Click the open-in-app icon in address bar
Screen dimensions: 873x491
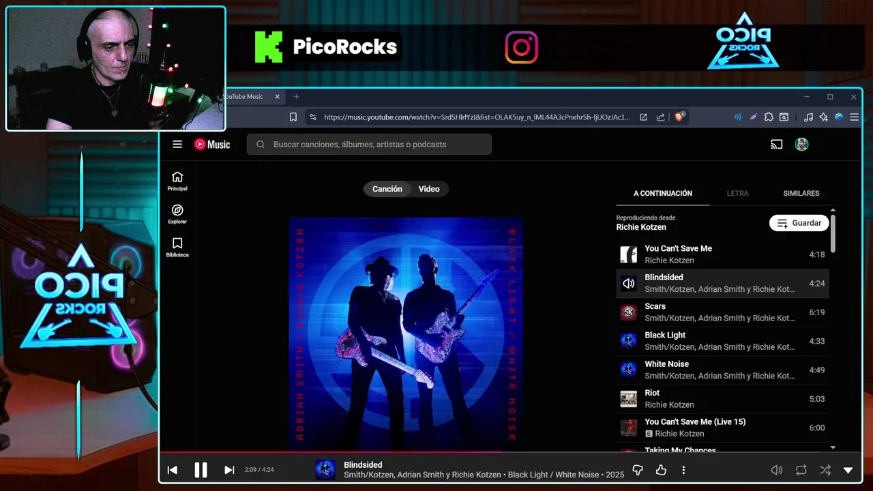click(643, 117)
